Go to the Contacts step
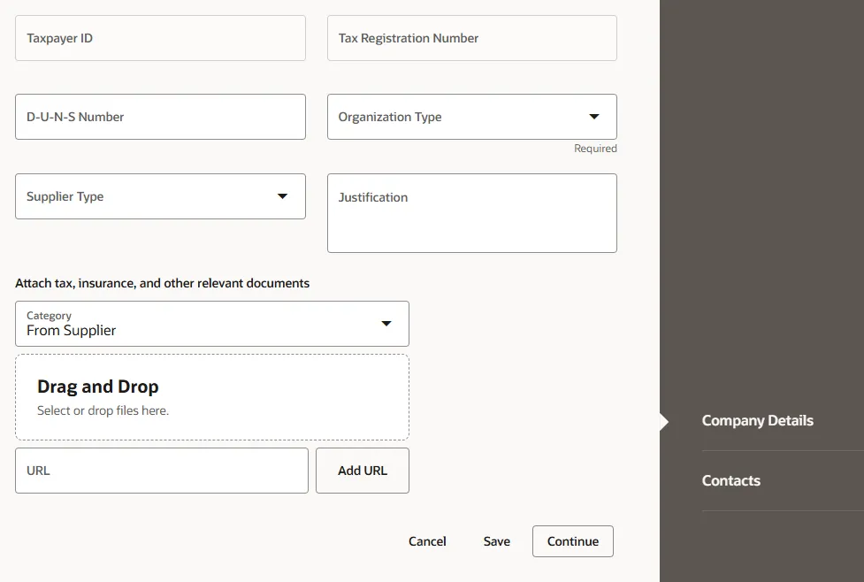Image resolution: width=864 pixels, height=582 pixels. [731, 481]
